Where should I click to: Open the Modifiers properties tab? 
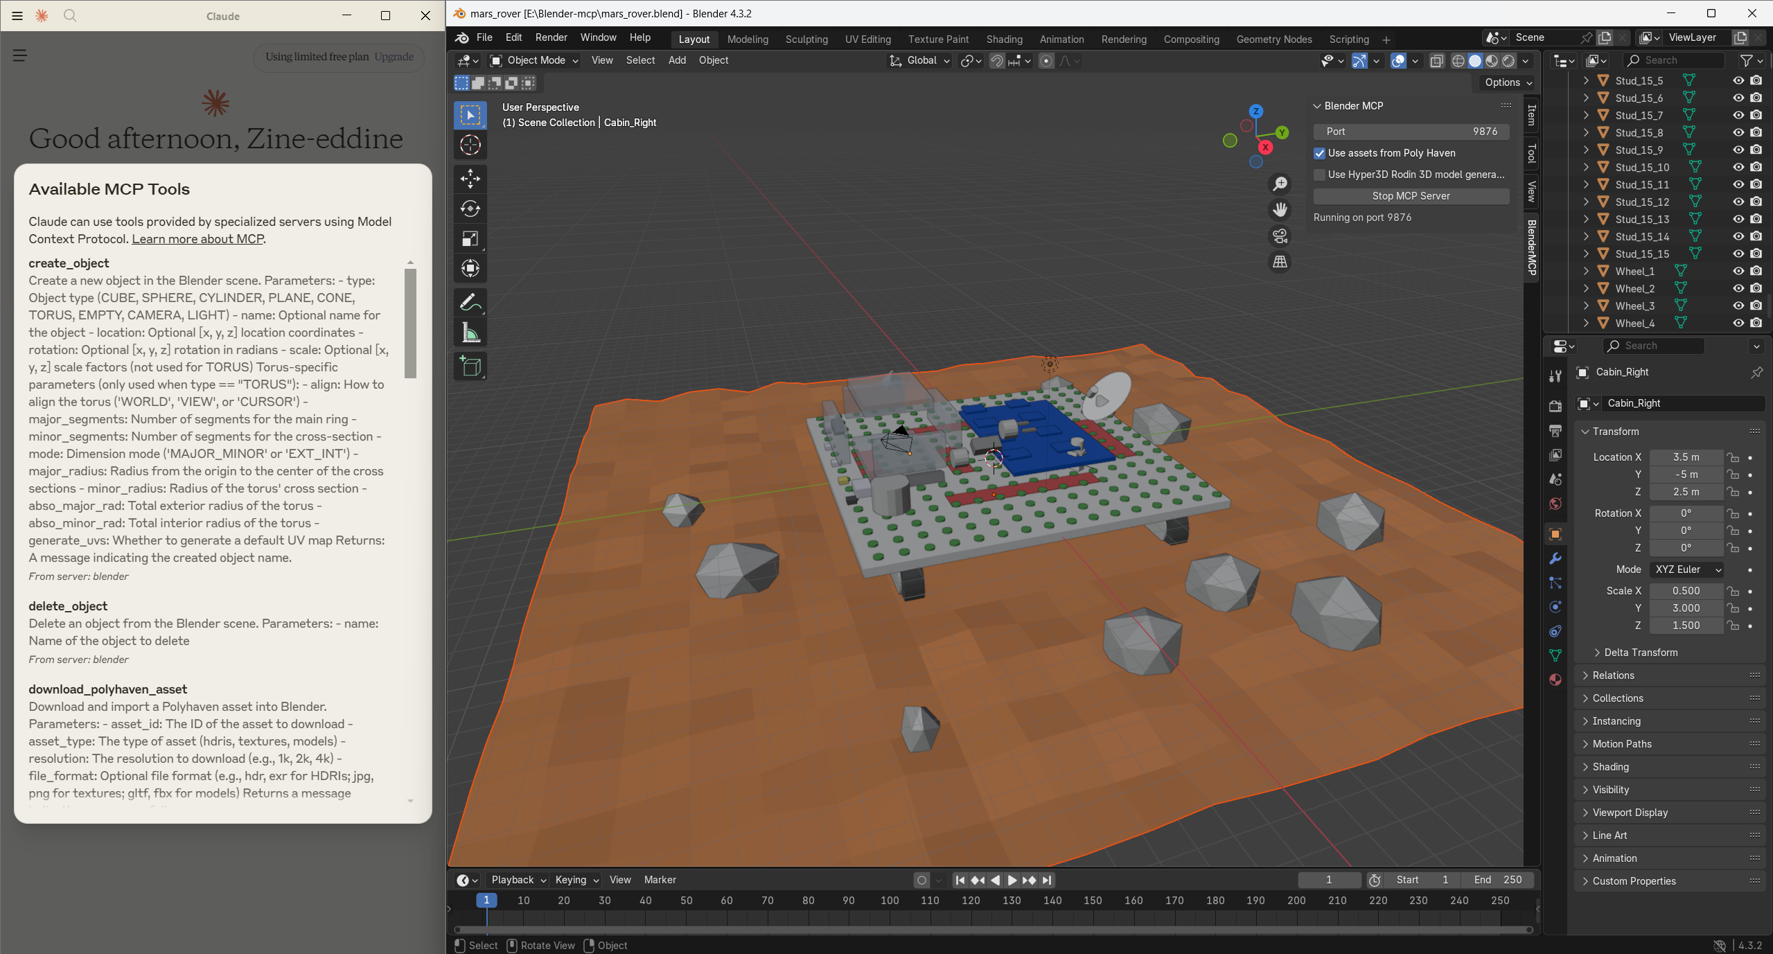coord(1555,559)
